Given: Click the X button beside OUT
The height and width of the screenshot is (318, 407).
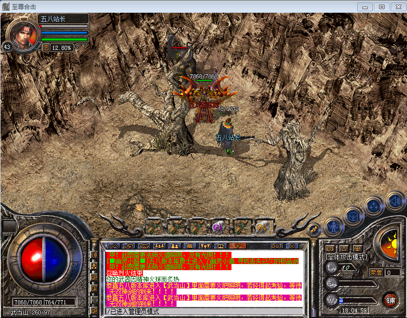Looking at the screenshot, I should coord(292,246).
